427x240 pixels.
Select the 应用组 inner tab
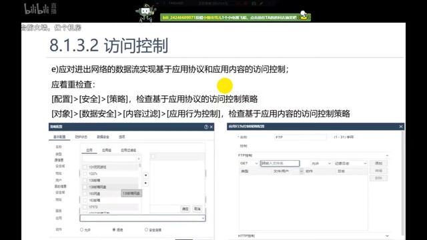[x=107, y=150]
